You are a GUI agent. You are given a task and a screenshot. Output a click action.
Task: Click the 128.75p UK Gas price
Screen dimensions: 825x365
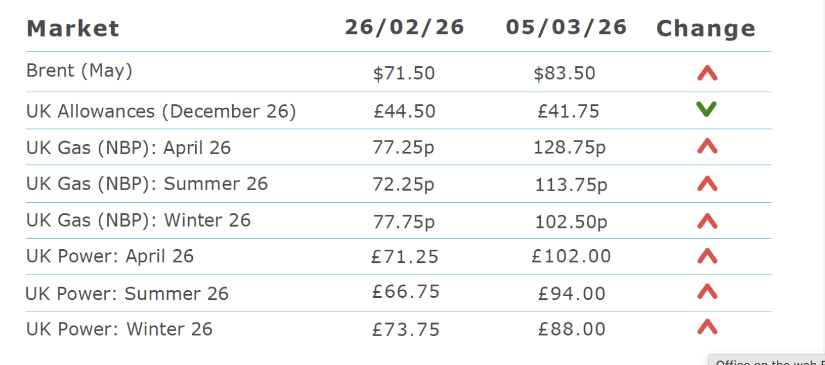pos(569,148)
